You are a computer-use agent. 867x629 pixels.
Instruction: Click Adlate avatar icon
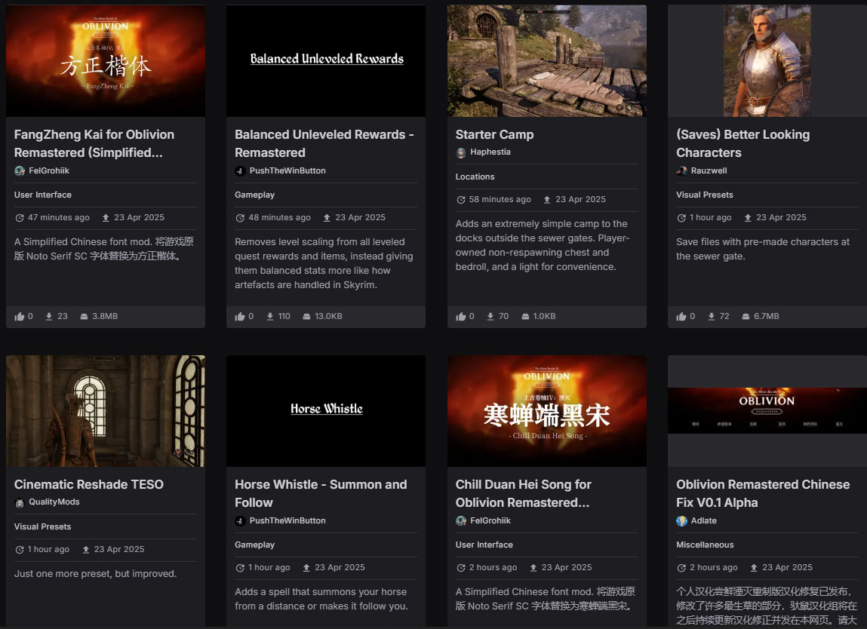(x=681, y=520)
